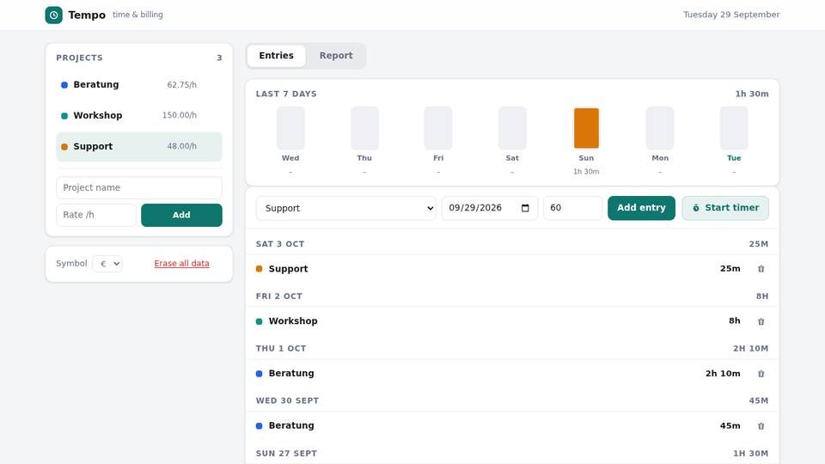This screenshot has height=464, width=825.
Task: Click the LAST 7 DAYS heading
Action: pos(286,95)
